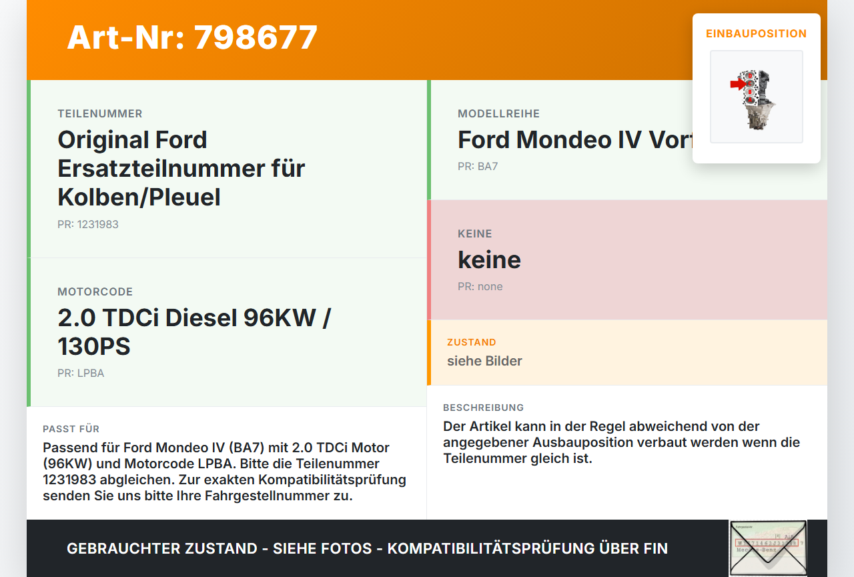Select the Original Ford Ersatzteilnummer heading

[x=181, y=168]
